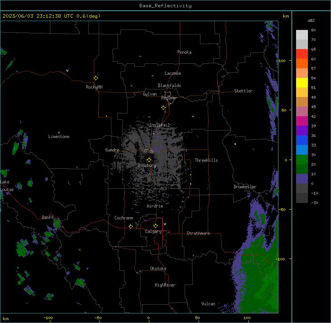Pick the red swatch in dBZ legend

coord(302,54)
